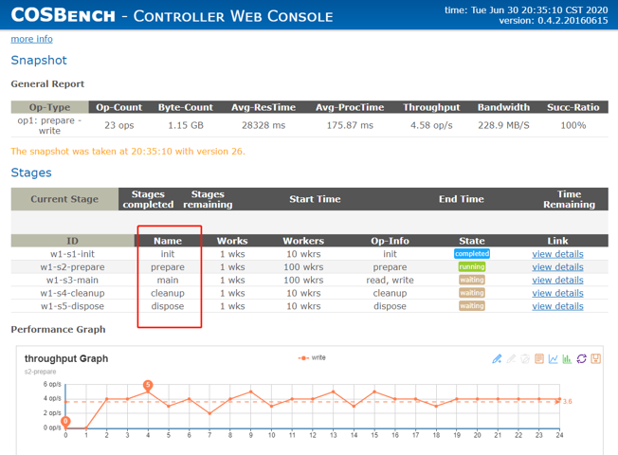Click the Current Stage header cell

point(64,199)
